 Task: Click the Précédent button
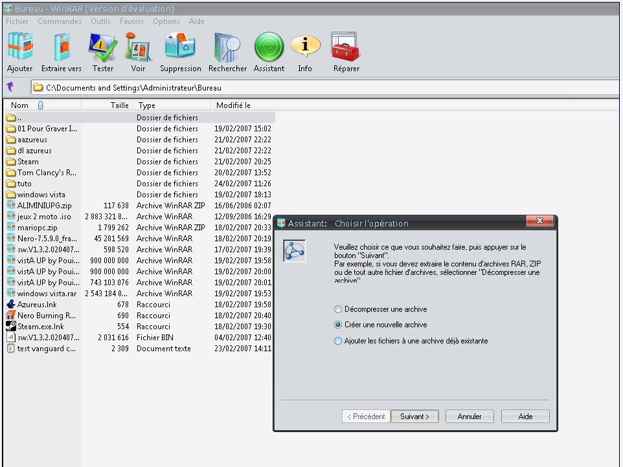[366, 416]
